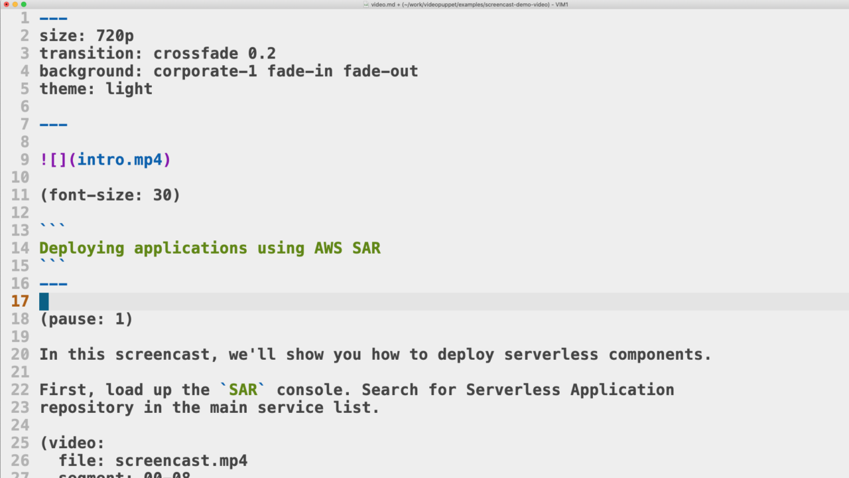Select the theme: light line
This screenshot has height=478, width=849.
click(x=96, y=88)
